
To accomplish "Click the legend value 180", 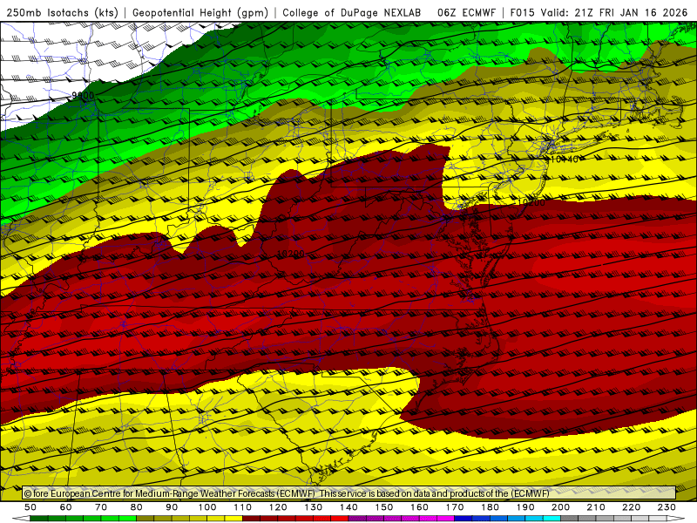I will coord(490,507).
